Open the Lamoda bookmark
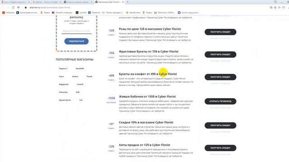Image resolution: width=289 pixels, height=162 pixels. 81,13
